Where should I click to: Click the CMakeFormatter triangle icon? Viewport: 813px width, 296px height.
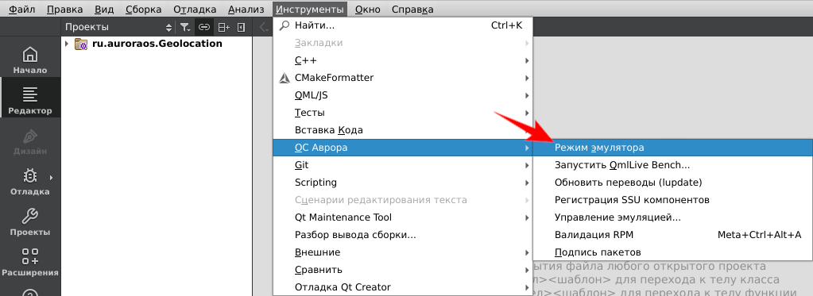coord(284,78)
